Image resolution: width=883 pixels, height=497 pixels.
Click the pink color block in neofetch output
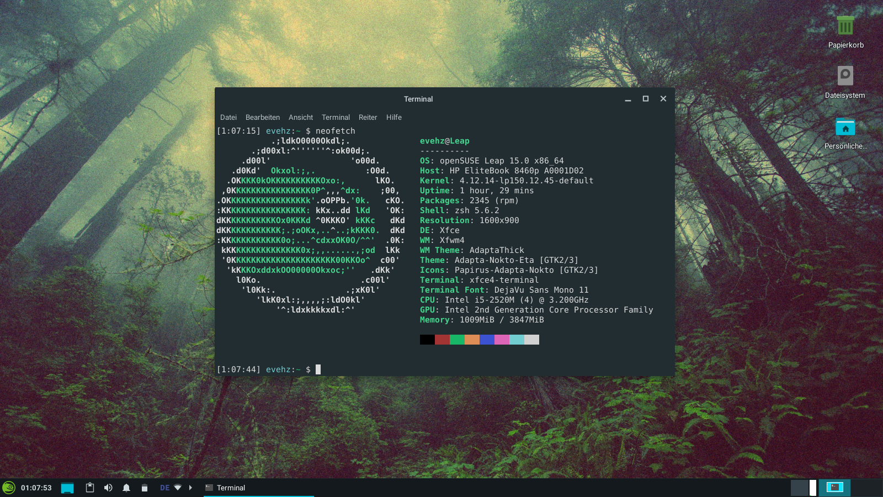click(x=502, y=340)
